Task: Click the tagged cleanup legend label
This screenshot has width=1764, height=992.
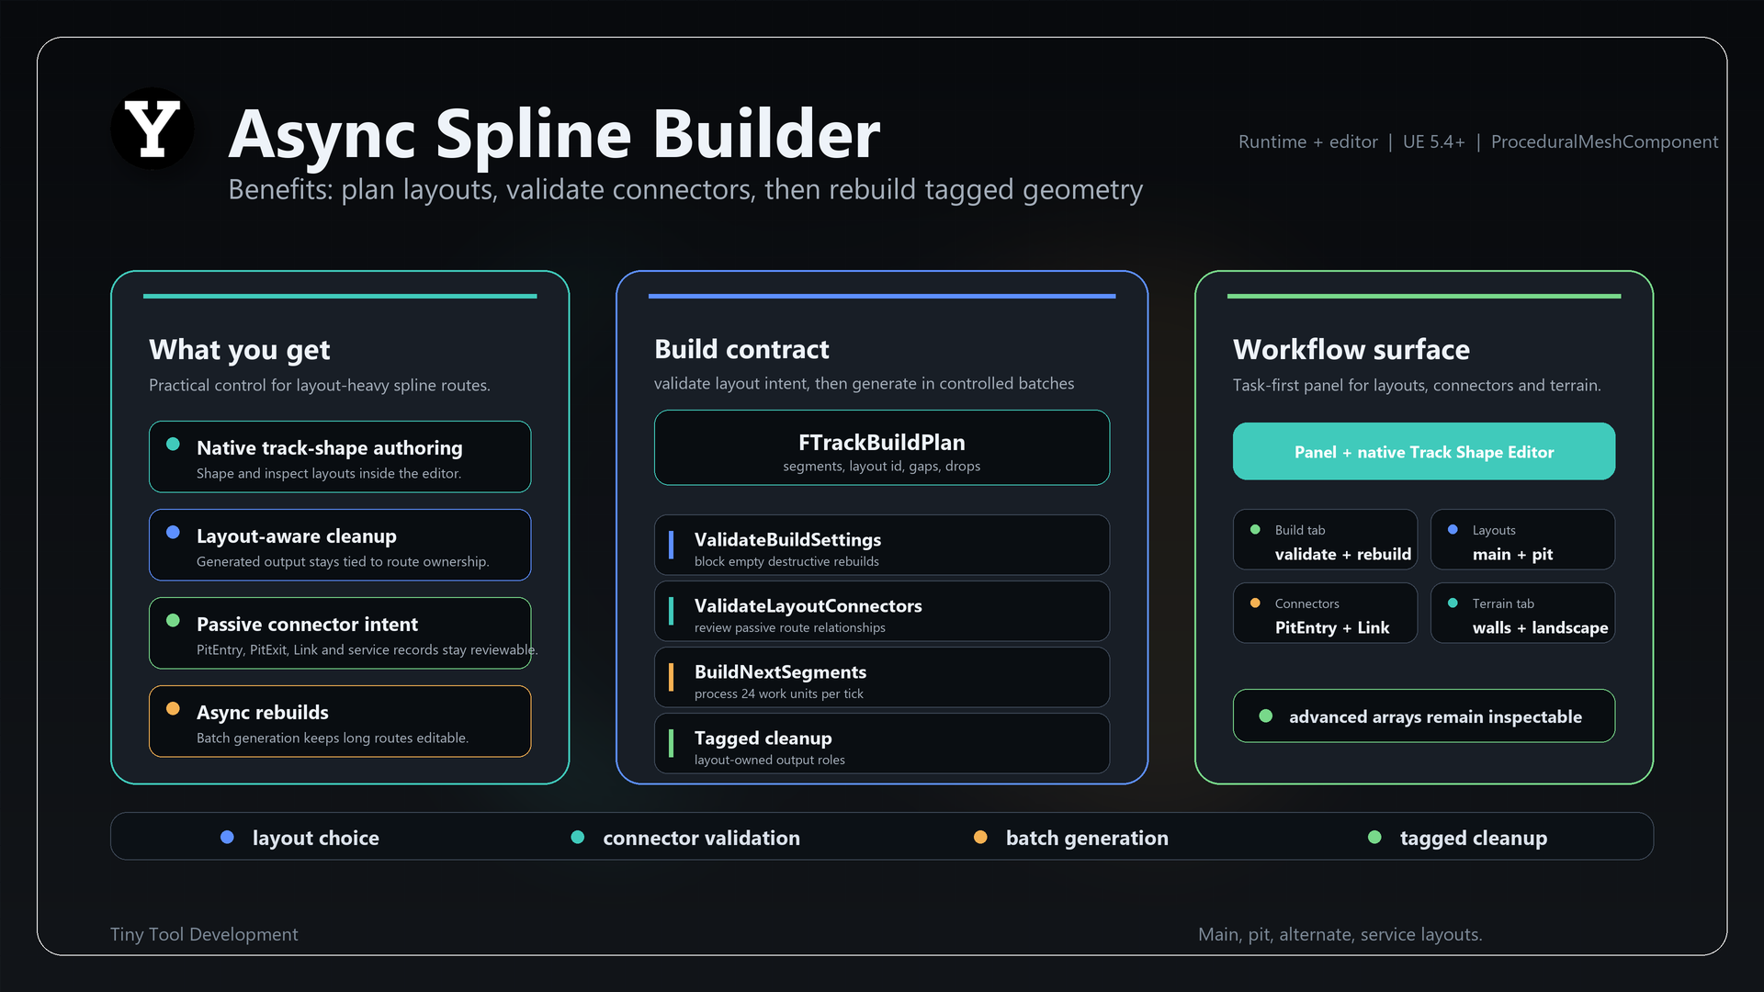Action: pos(1474,838)
